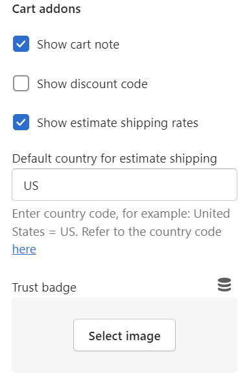This screenshot has width=249, height=381.
Task: Open the country code 'here' link
Action: (x=24, y=249)
